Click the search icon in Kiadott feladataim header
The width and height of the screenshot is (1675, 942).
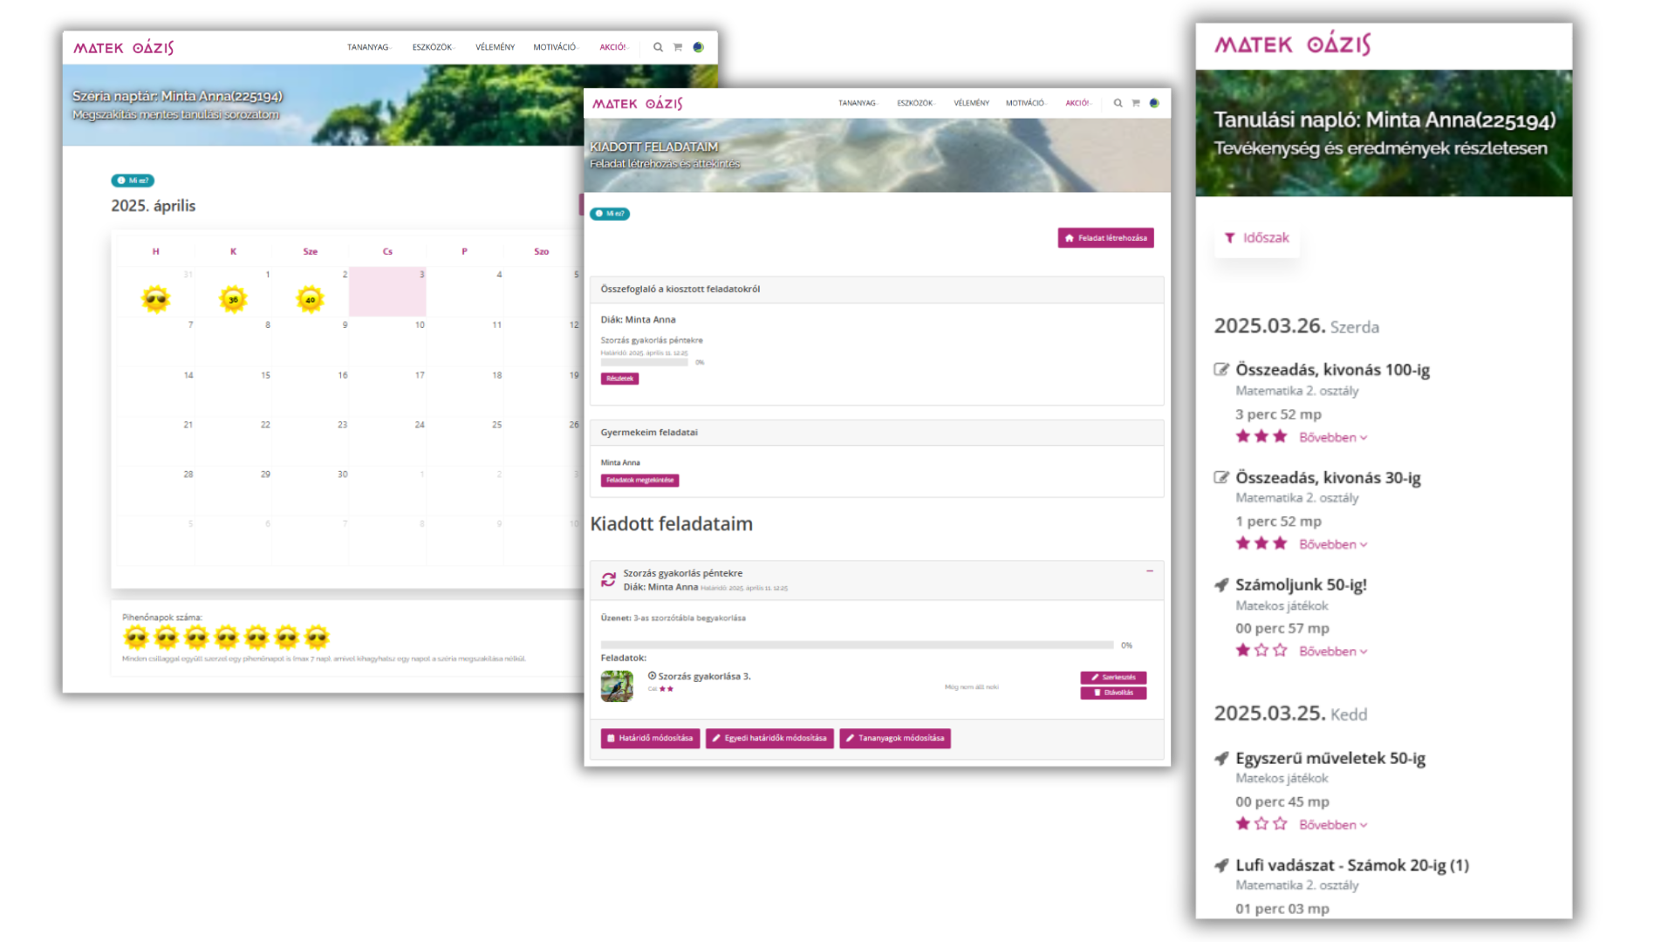1118,103
